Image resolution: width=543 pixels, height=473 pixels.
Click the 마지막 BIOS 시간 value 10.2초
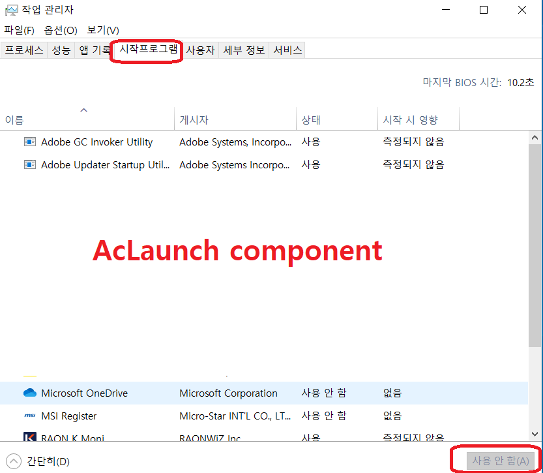[x=520, y=82]
